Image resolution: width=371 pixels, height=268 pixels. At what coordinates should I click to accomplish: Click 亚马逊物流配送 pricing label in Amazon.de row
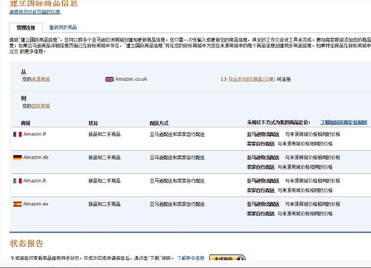(263, 158)
